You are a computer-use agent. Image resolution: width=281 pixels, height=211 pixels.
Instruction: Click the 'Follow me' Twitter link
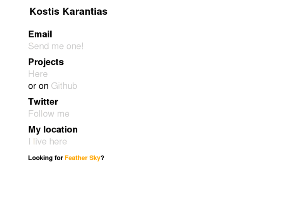point(49,114)
